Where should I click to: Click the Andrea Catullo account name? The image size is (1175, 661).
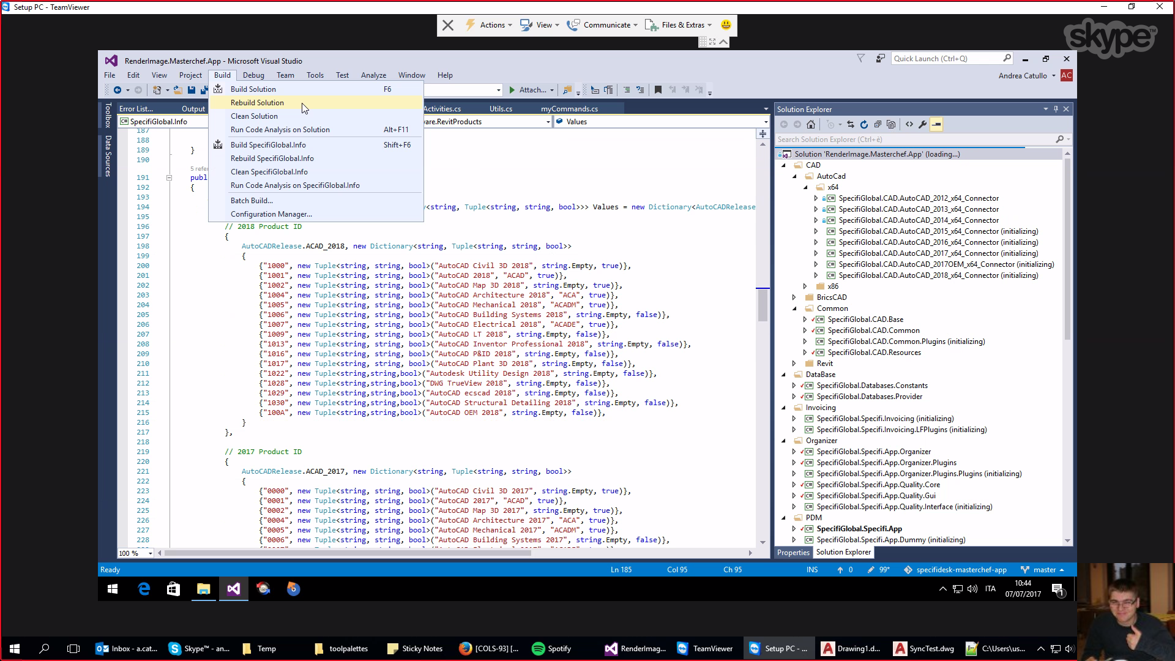pos(1023,76)
